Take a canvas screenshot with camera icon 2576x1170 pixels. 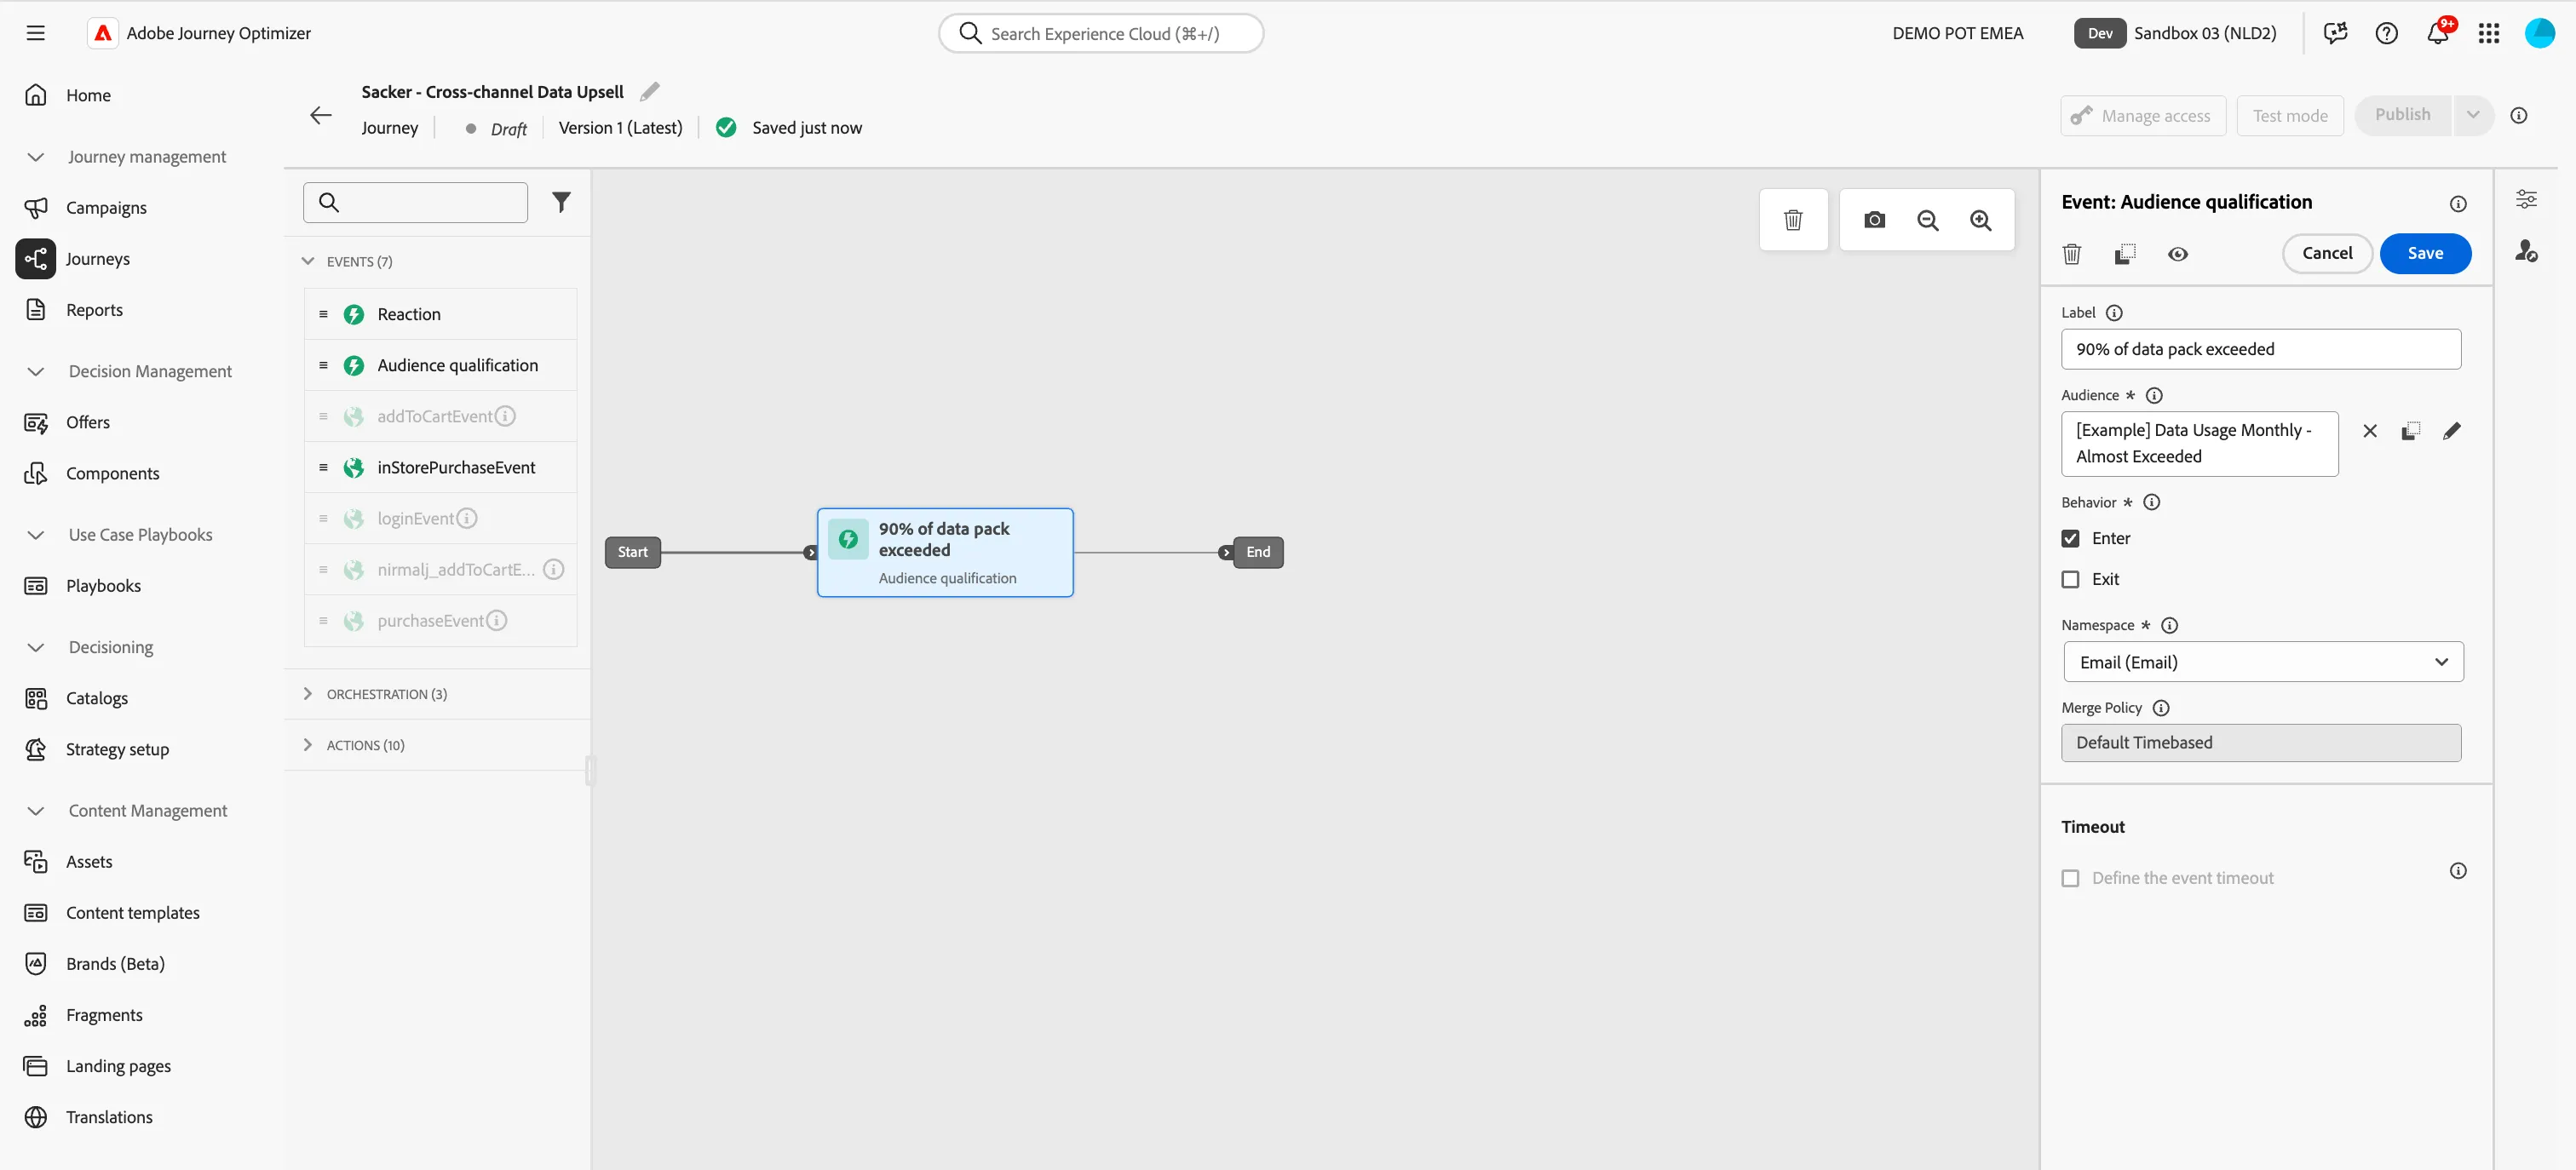click(1875, 220)
